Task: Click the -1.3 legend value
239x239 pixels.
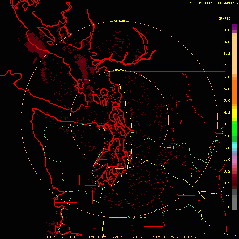Action: [x=226, y=195]
